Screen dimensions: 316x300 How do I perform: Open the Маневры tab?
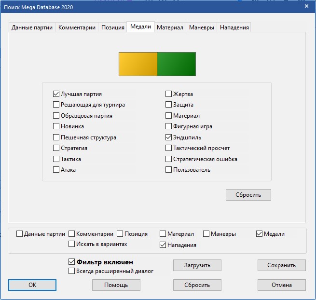(201, 27)
